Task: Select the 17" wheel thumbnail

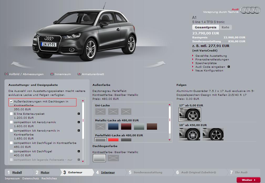Action: [x=190, y=114]
